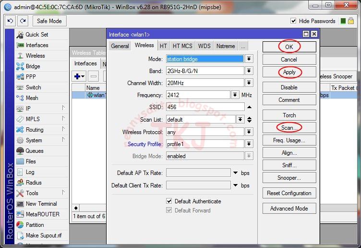Switch to the Nstreme tab
This screenshot has height=248, width=361.
226,46
